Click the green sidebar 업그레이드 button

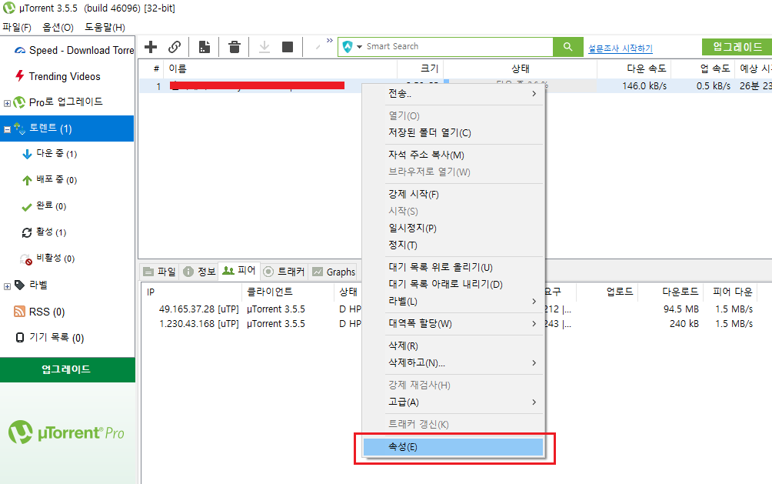(x=68, y=369)
